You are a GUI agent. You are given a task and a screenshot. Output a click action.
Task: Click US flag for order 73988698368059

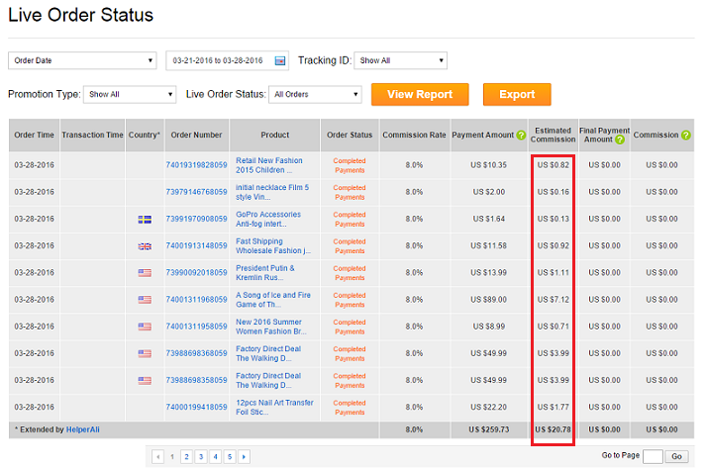145,354
